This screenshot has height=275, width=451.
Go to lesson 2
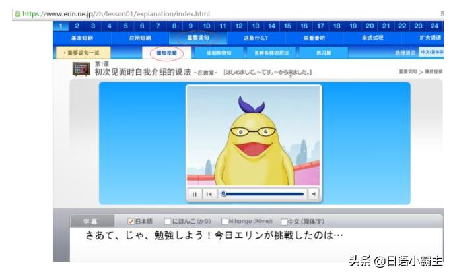pos(77,26)
